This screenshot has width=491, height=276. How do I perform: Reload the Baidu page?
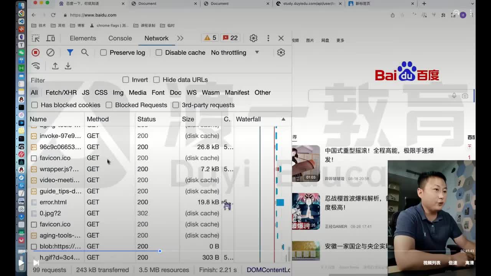point(53,15)
